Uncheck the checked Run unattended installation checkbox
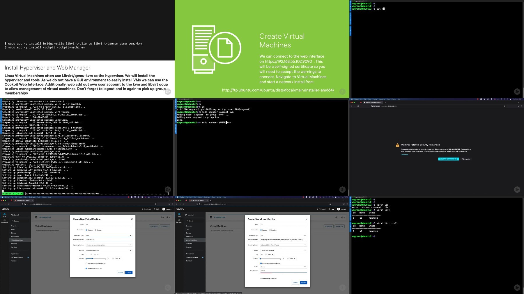 [x=261, y=263]
